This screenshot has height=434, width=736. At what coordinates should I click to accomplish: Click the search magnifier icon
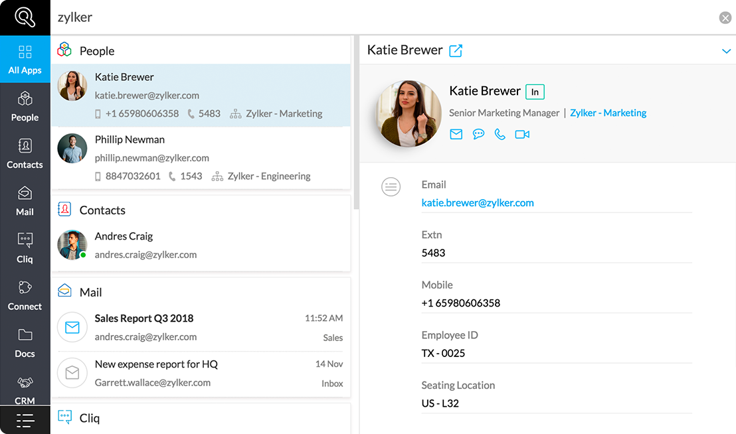point(25,17)
